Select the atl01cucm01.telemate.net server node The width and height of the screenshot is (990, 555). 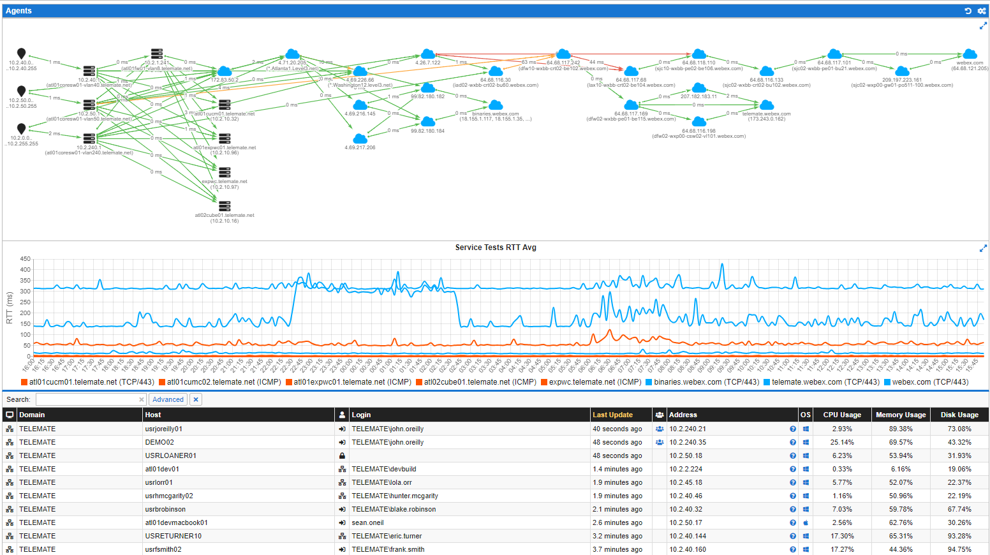225,104
